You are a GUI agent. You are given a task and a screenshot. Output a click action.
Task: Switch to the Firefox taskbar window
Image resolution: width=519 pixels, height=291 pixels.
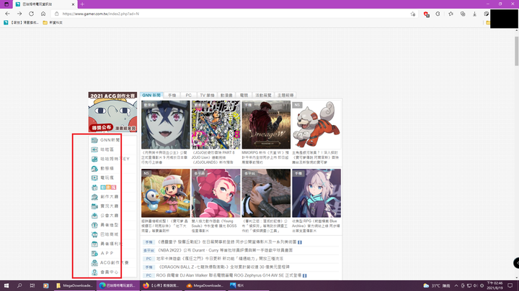coord(161,285)
